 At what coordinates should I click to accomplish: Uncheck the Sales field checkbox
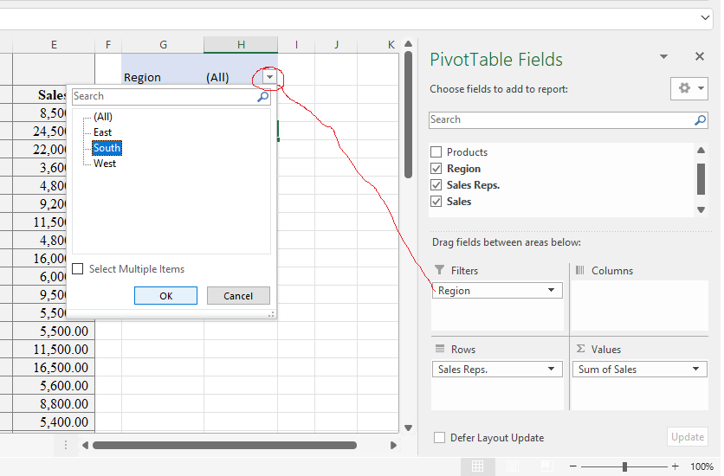coord(436,202)
